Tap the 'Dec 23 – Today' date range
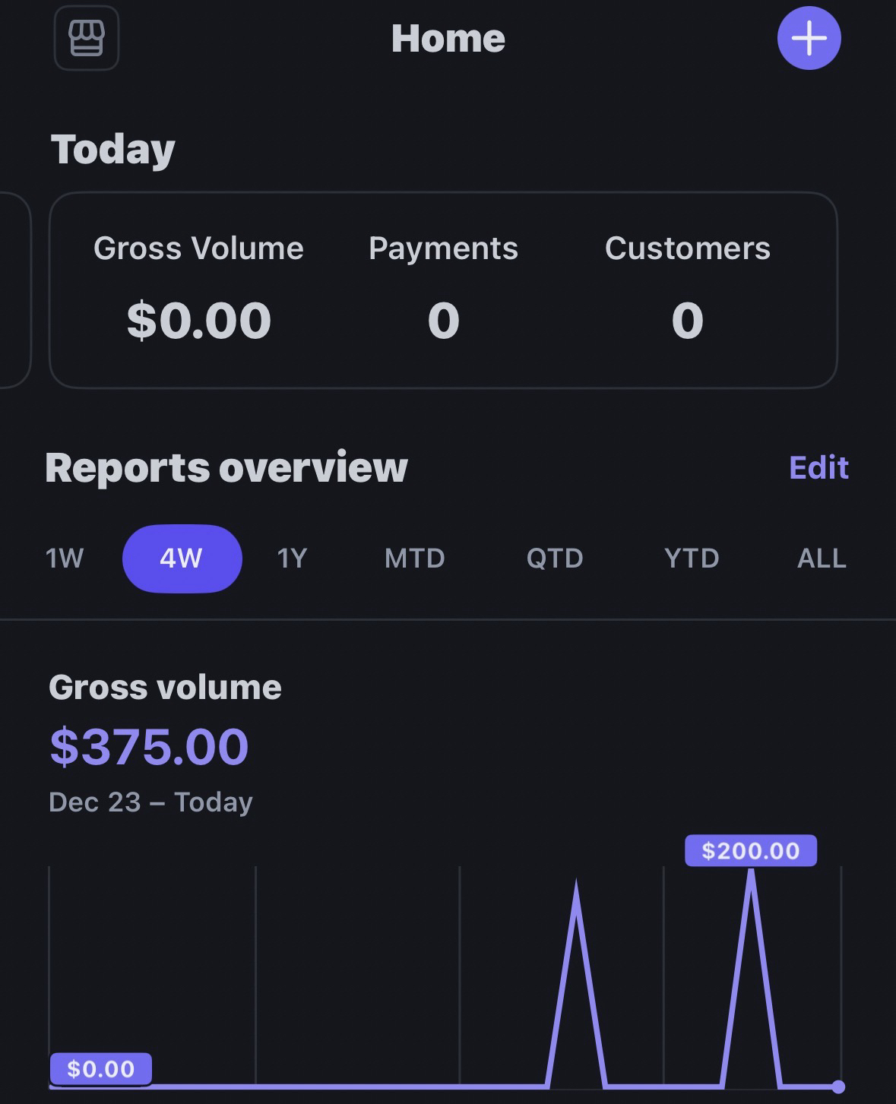This screenshot has width=896, height=1104. (x=150, y=802)
